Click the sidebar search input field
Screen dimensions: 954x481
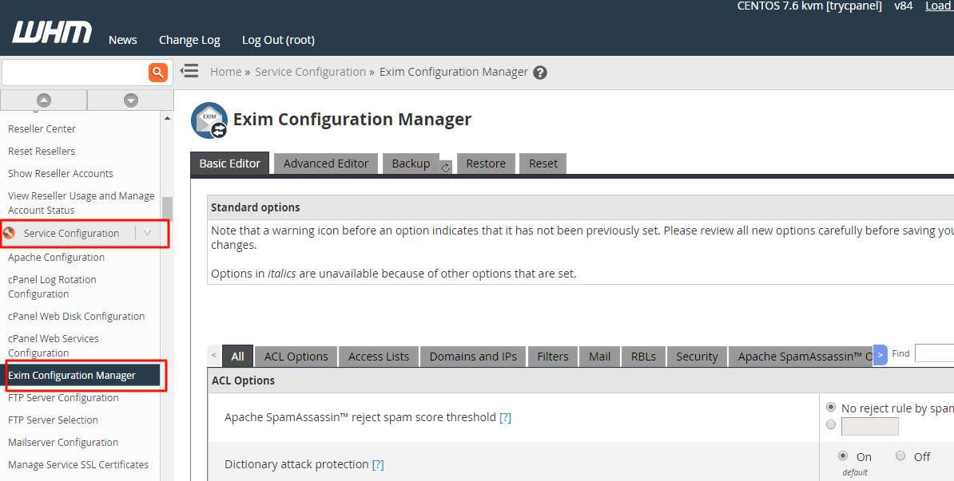(74, 73)
